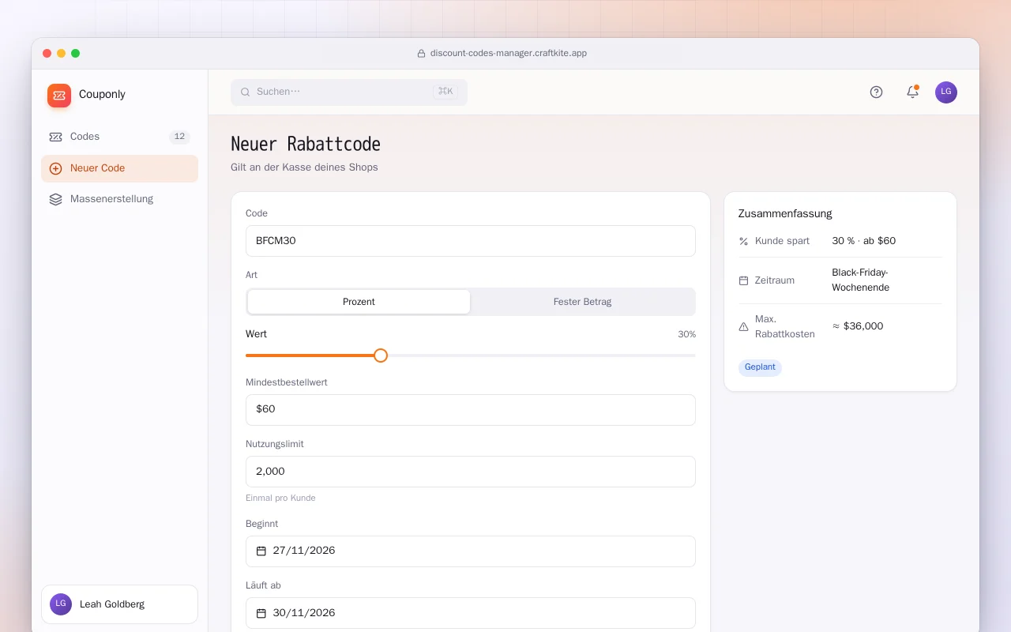Open Massenerstellung in the sidebar

pyautogui.click(x=119, y=199)
